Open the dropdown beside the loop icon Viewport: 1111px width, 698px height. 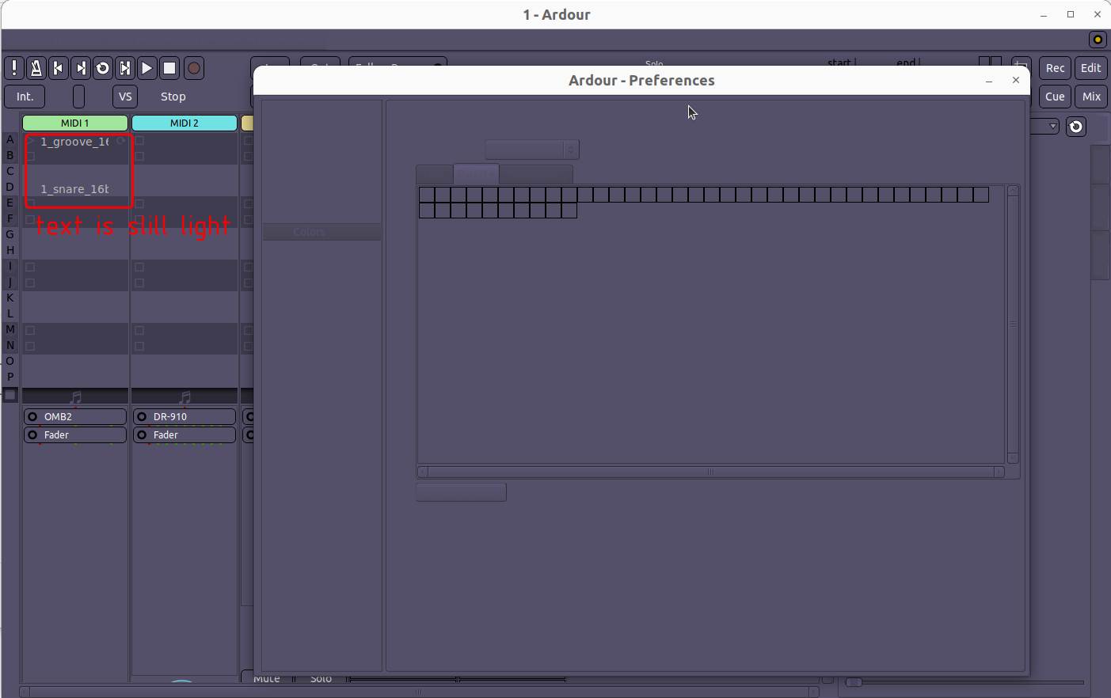pos(1045,127)
